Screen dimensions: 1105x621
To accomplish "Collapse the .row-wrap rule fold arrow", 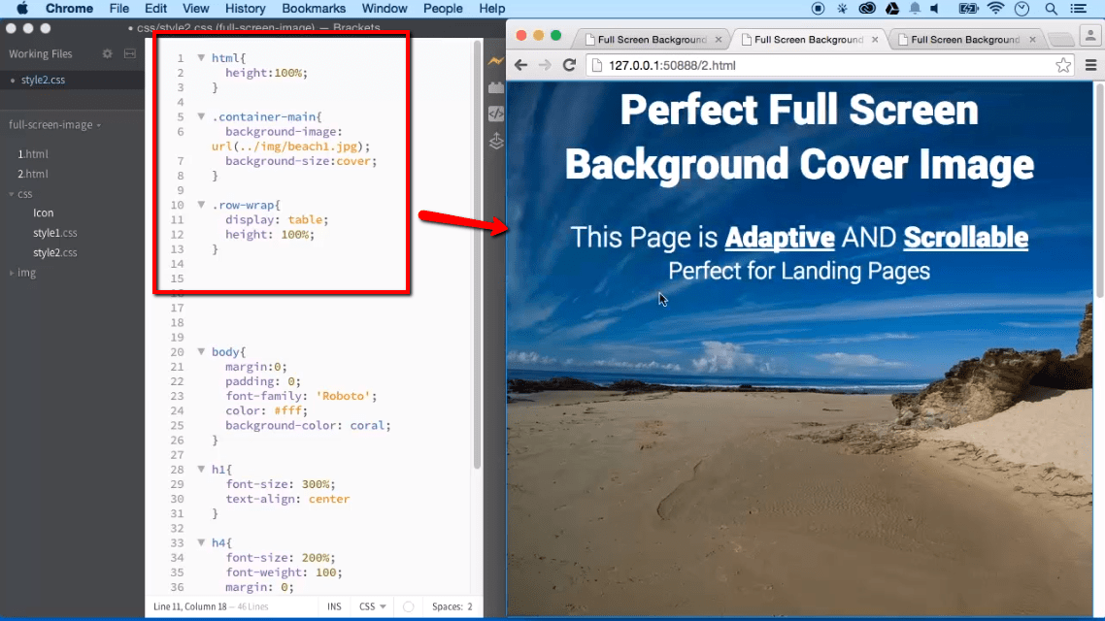I will [201, 204].
